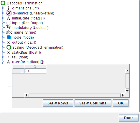Click the spiral dynamics LinearSystem icon
Image resolution: width=140 pixels, height=123 pixels.
pos(9,13)
